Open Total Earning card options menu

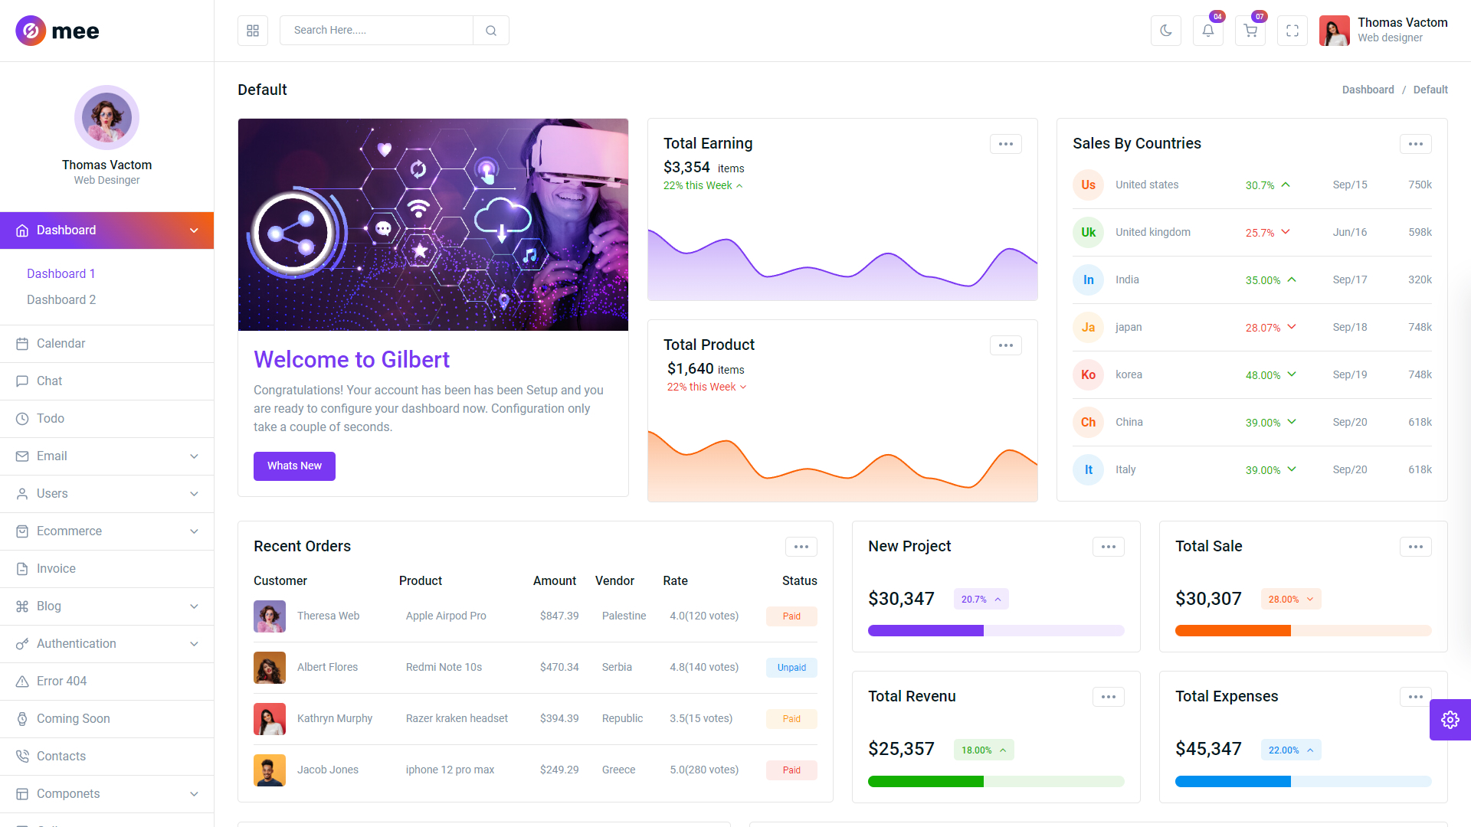(1005, 144)
